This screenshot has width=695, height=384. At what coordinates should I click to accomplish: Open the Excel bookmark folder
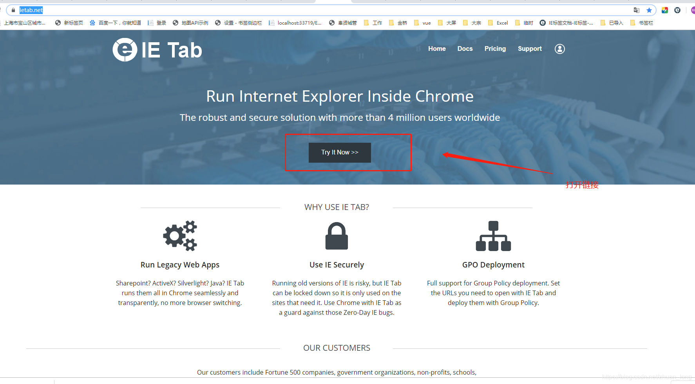click(498, 23)
